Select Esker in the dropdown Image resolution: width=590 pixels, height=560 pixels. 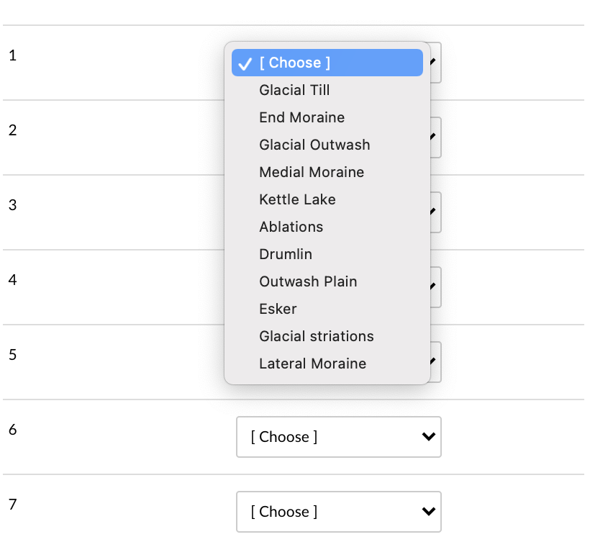pyautogui.click(x=278, y=309)
